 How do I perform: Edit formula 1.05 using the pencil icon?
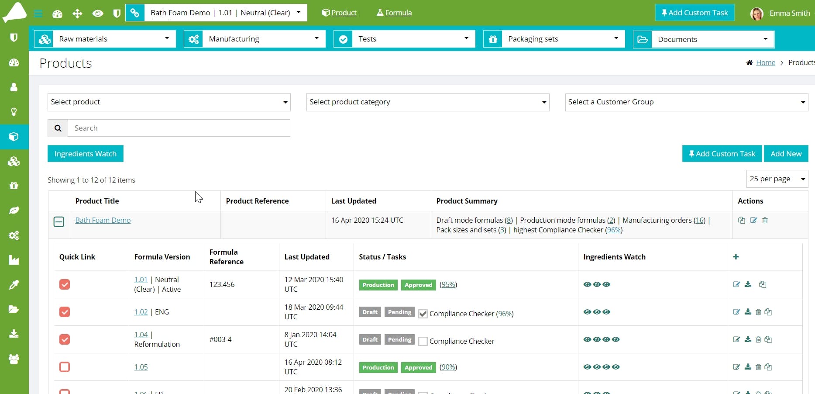pos(736,367)
